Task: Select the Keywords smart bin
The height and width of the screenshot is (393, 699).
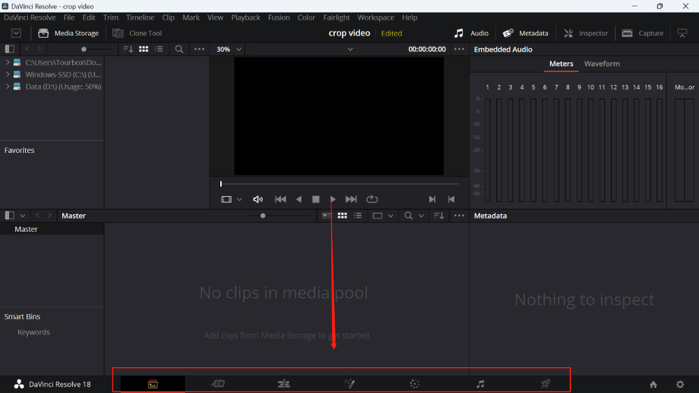Action: tap(34, 332)
